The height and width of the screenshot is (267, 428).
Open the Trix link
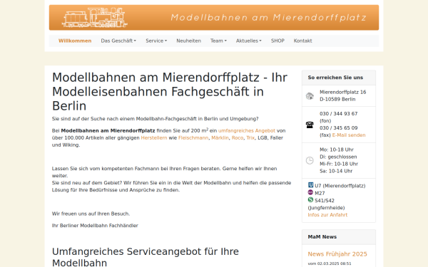[x=250, y=138]
